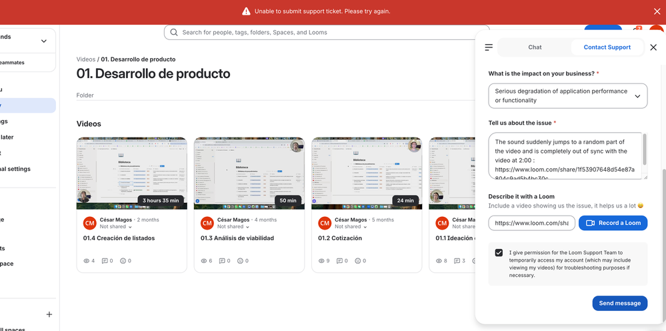
Task: Open the 01.2 Cotización video thumbnail
Action: [367, 174]
